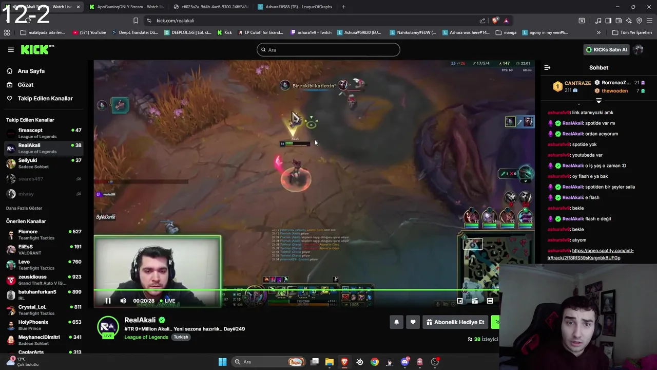
Task: Expand bookmarks overflow chevron
Action: 598,32
